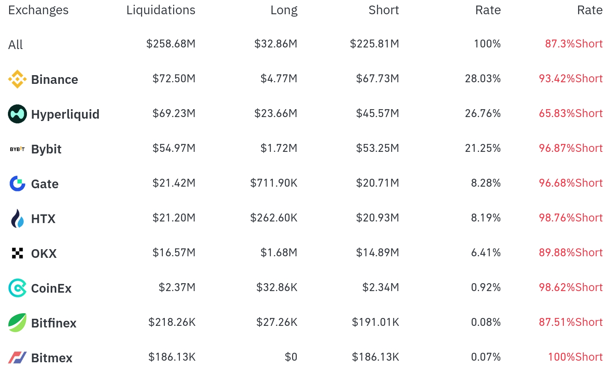This screenshot has height=367, width=611.
Task: Click the Bybit logo icon
Action: pos(17,149)
